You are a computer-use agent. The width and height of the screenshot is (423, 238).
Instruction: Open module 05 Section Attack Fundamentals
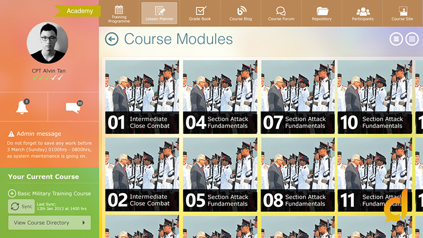point(219,174)
